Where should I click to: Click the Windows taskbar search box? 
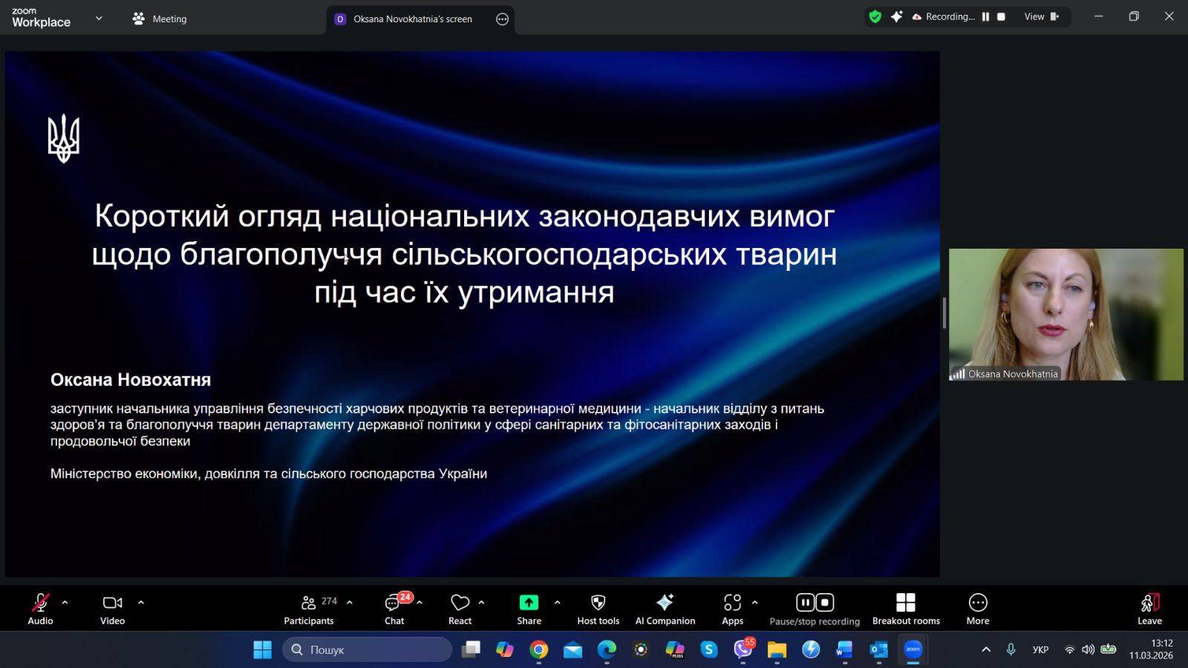point(368,649)
